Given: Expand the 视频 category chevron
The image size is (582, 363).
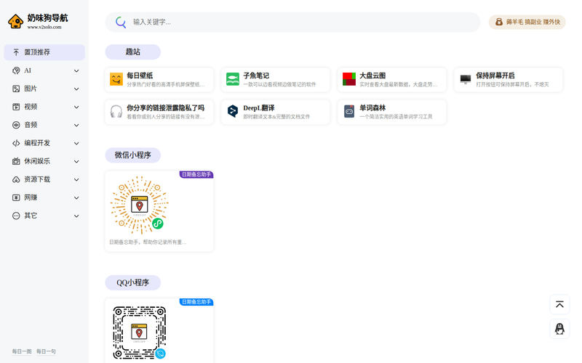Looking at the screenshot, I should tap(76, 107).
